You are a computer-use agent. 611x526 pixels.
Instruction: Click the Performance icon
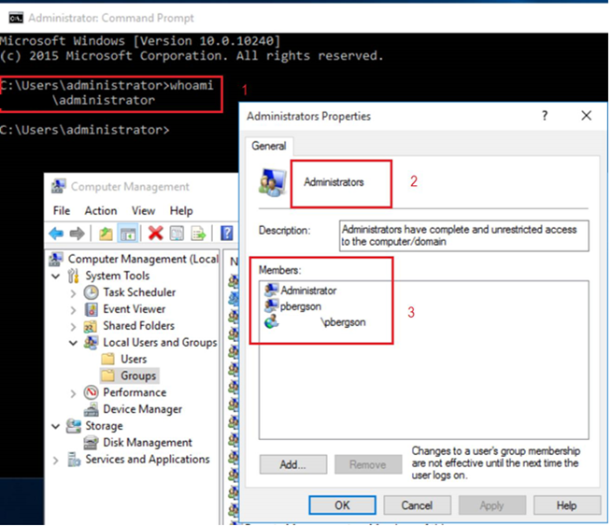click(91, 392)
